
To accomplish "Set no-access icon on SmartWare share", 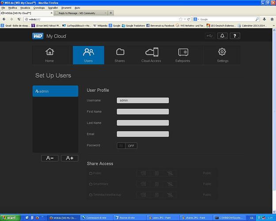I will (x=170, y=184).
